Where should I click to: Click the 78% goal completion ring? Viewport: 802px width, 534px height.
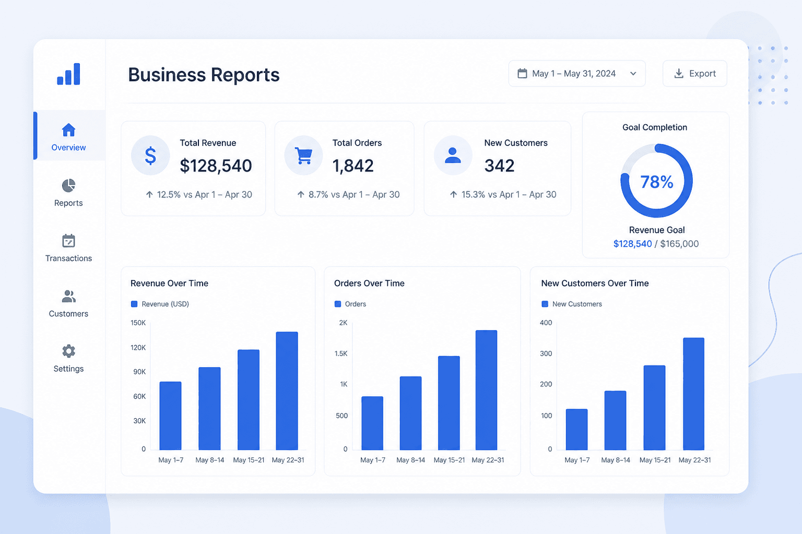coord(656,181)
